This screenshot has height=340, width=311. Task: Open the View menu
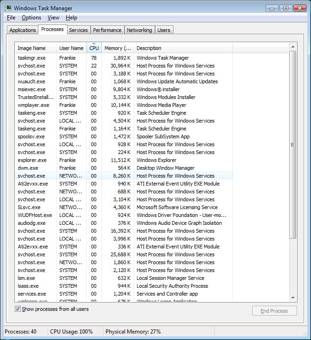pyautogui.click(x=53, y=18)
